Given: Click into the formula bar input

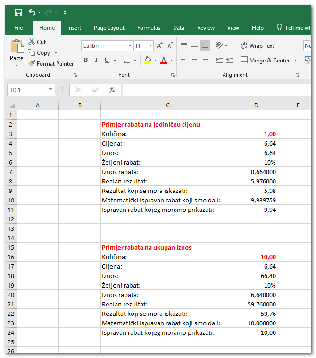Looking at the screenshot, I should point(216,90).
